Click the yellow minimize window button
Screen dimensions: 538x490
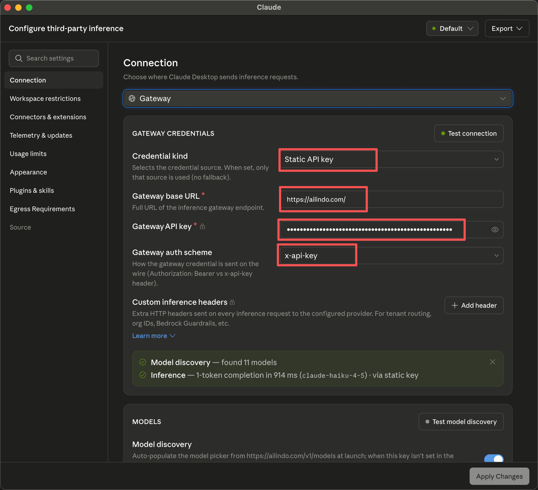18,8
